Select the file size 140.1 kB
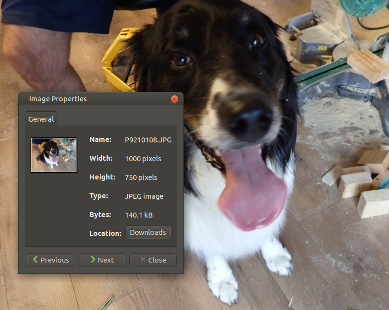 pyautogui.click(x=139, y=215)
